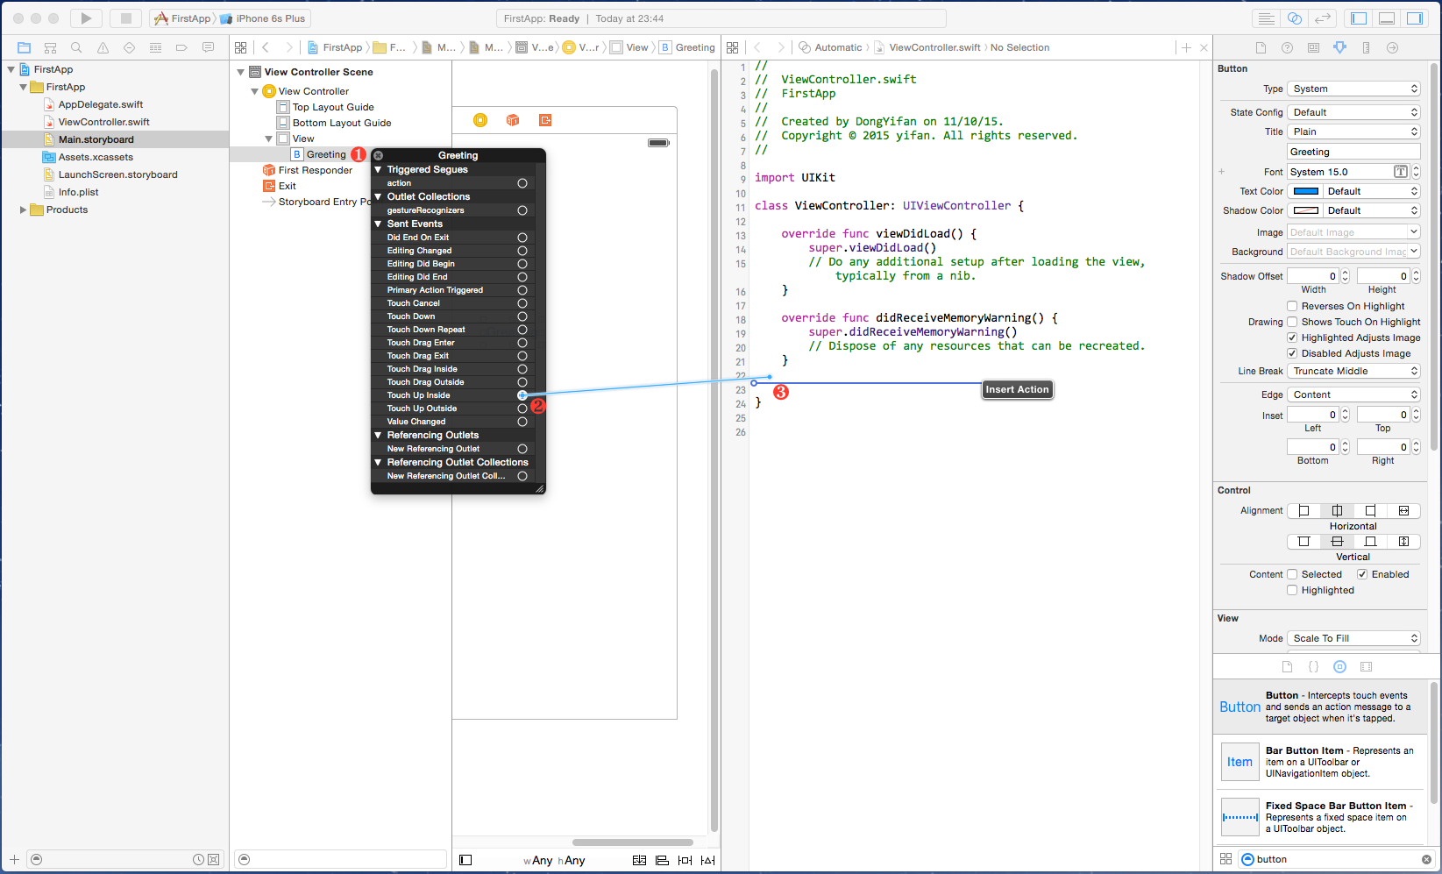Show the Attributes inspector tab
The width and height of the screenshot is (1442, 874).
[x=1339, y=48]
